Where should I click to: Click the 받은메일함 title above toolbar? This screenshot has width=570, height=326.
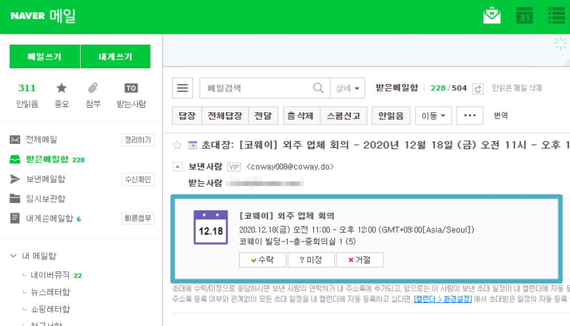coord(396,87)
